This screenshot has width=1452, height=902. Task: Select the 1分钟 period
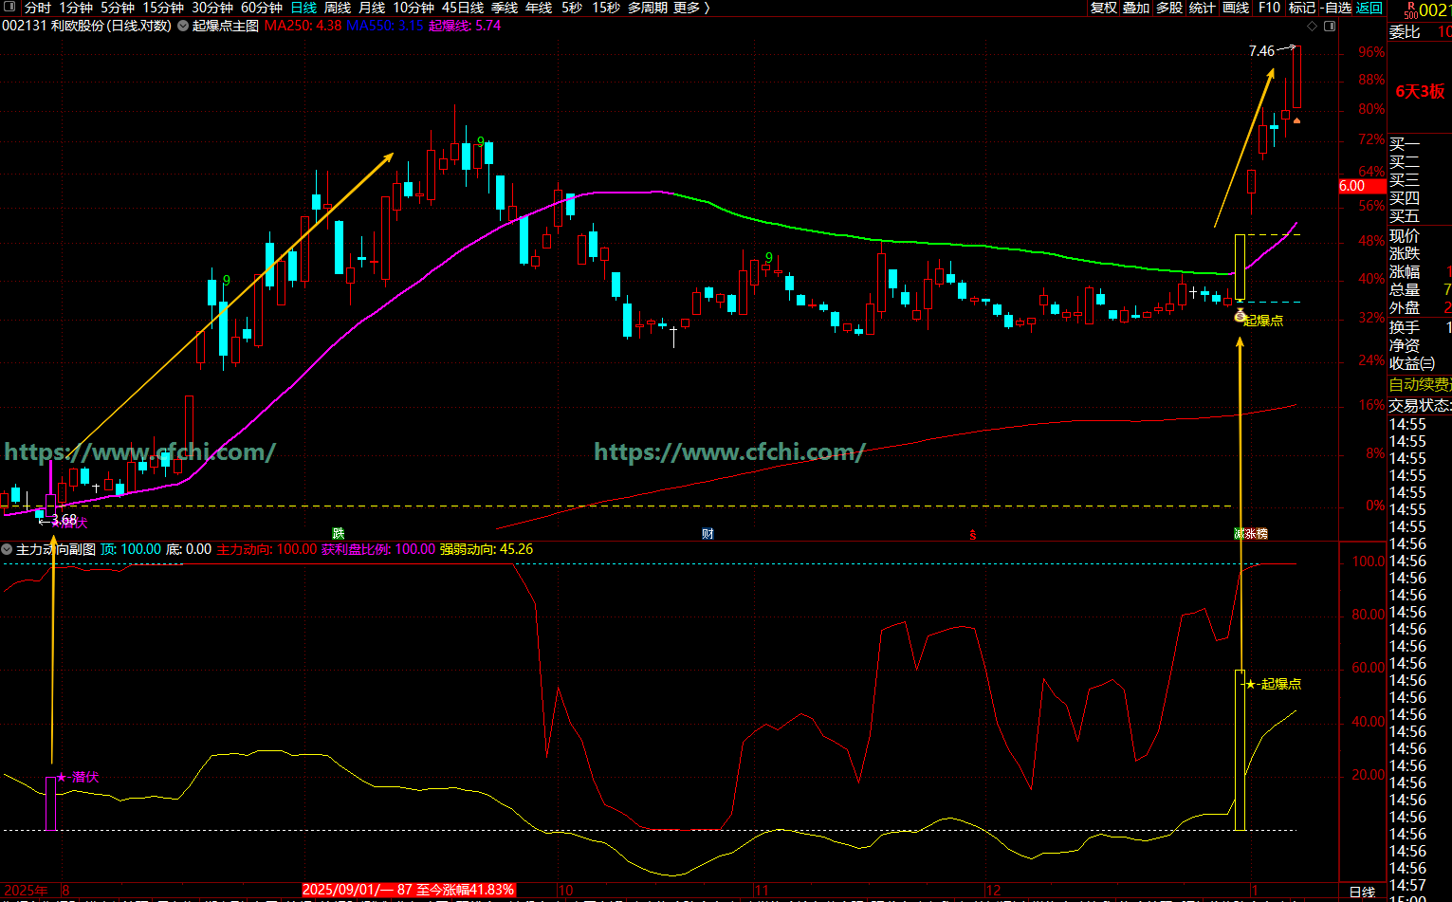pos(76,8)
